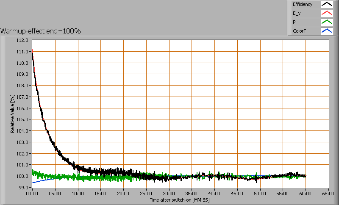This screenshot has height=205, width=339.
Task: Select the E_v legend label
Action: 297,13
